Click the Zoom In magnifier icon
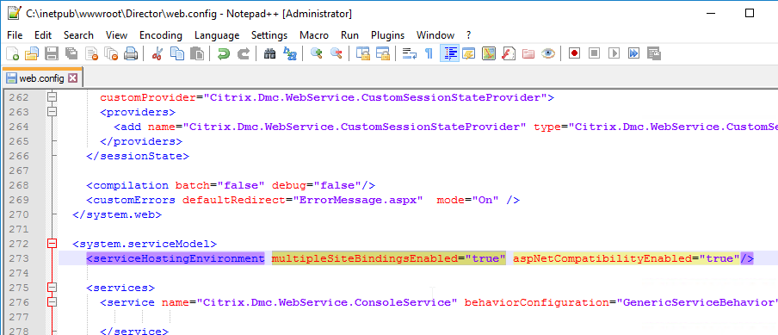Viewport: 778px width, 335px height. click(316, 53)
